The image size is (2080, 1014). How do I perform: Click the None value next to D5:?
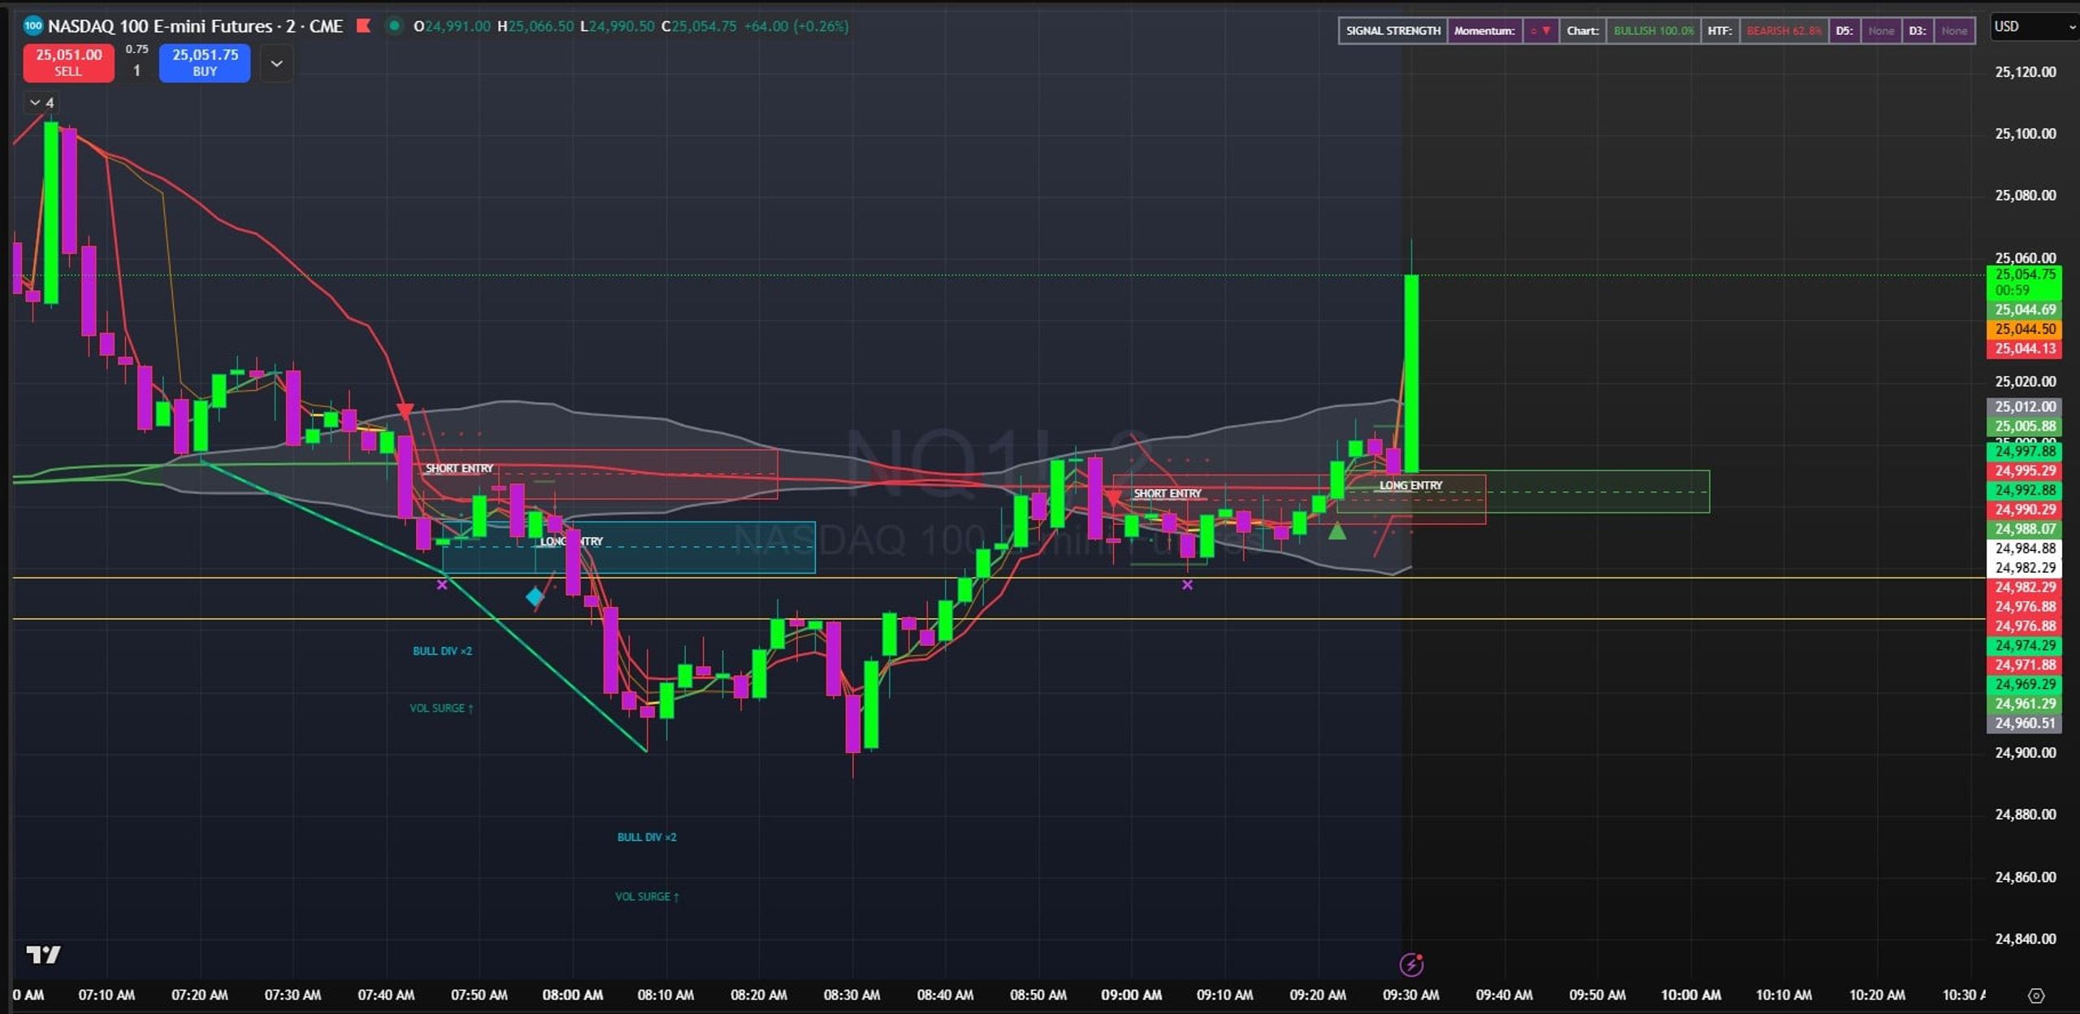point(1881,31)
